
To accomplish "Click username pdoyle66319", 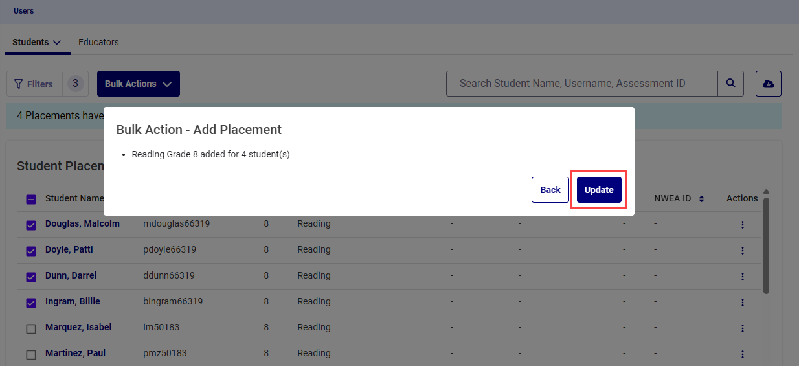I will 170,249.
